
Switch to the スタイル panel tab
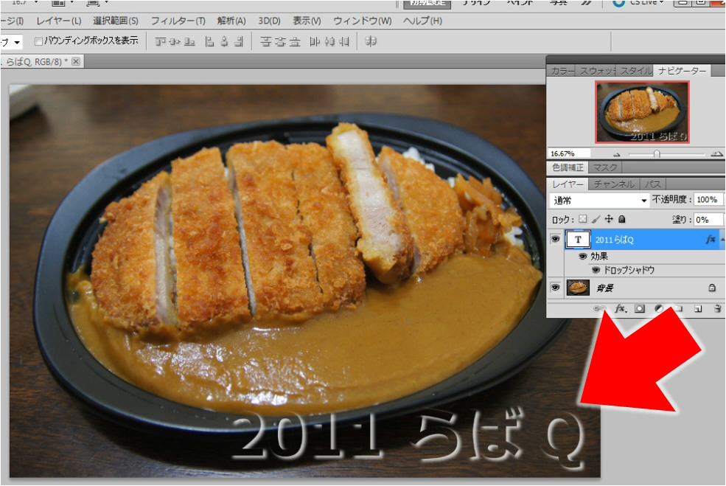(635, 71)
